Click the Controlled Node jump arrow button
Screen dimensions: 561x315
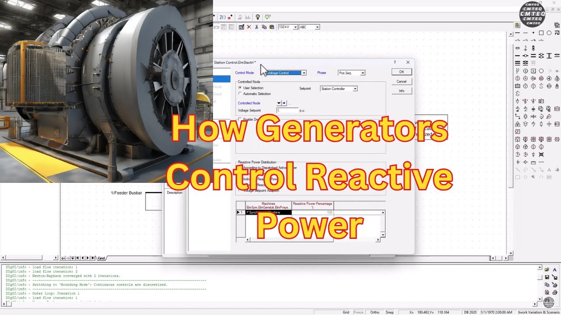[x=284, y=103]
